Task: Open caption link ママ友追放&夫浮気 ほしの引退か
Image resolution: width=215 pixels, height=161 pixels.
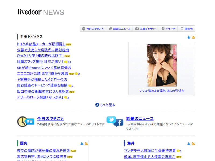Action: [x=162, y=91]
